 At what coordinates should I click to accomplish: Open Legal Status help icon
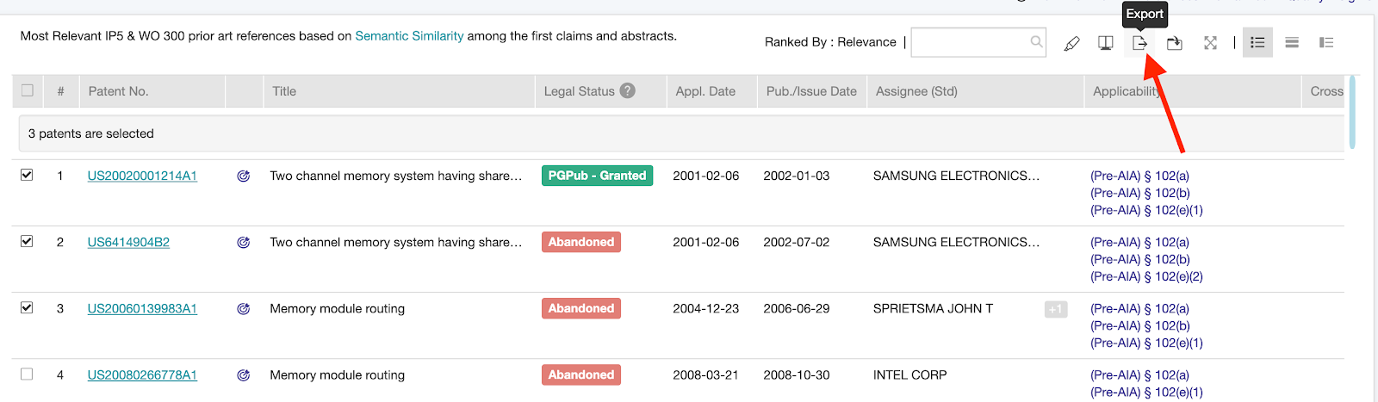(x=628, y=90)
